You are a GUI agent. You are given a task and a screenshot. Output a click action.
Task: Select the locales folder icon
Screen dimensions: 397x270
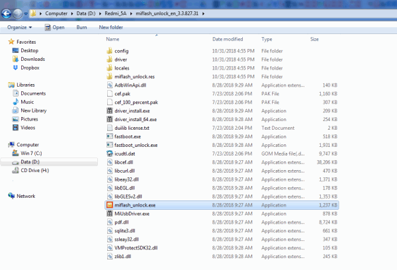[109, 68]
